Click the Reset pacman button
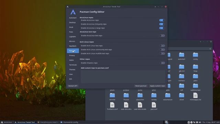Screen dimensions: 220x124 pyautogui.click(x=141, y=86)
